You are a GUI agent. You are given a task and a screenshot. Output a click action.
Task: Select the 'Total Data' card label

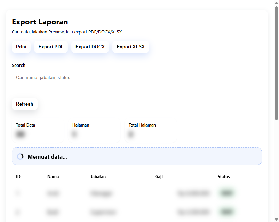tap(25, 125)
